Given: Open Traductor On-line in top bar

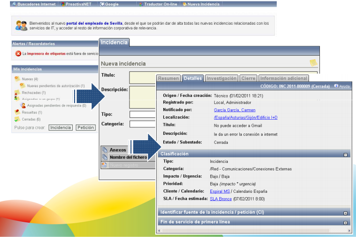Looking at the screenshot, I should (x=160, y=4).
